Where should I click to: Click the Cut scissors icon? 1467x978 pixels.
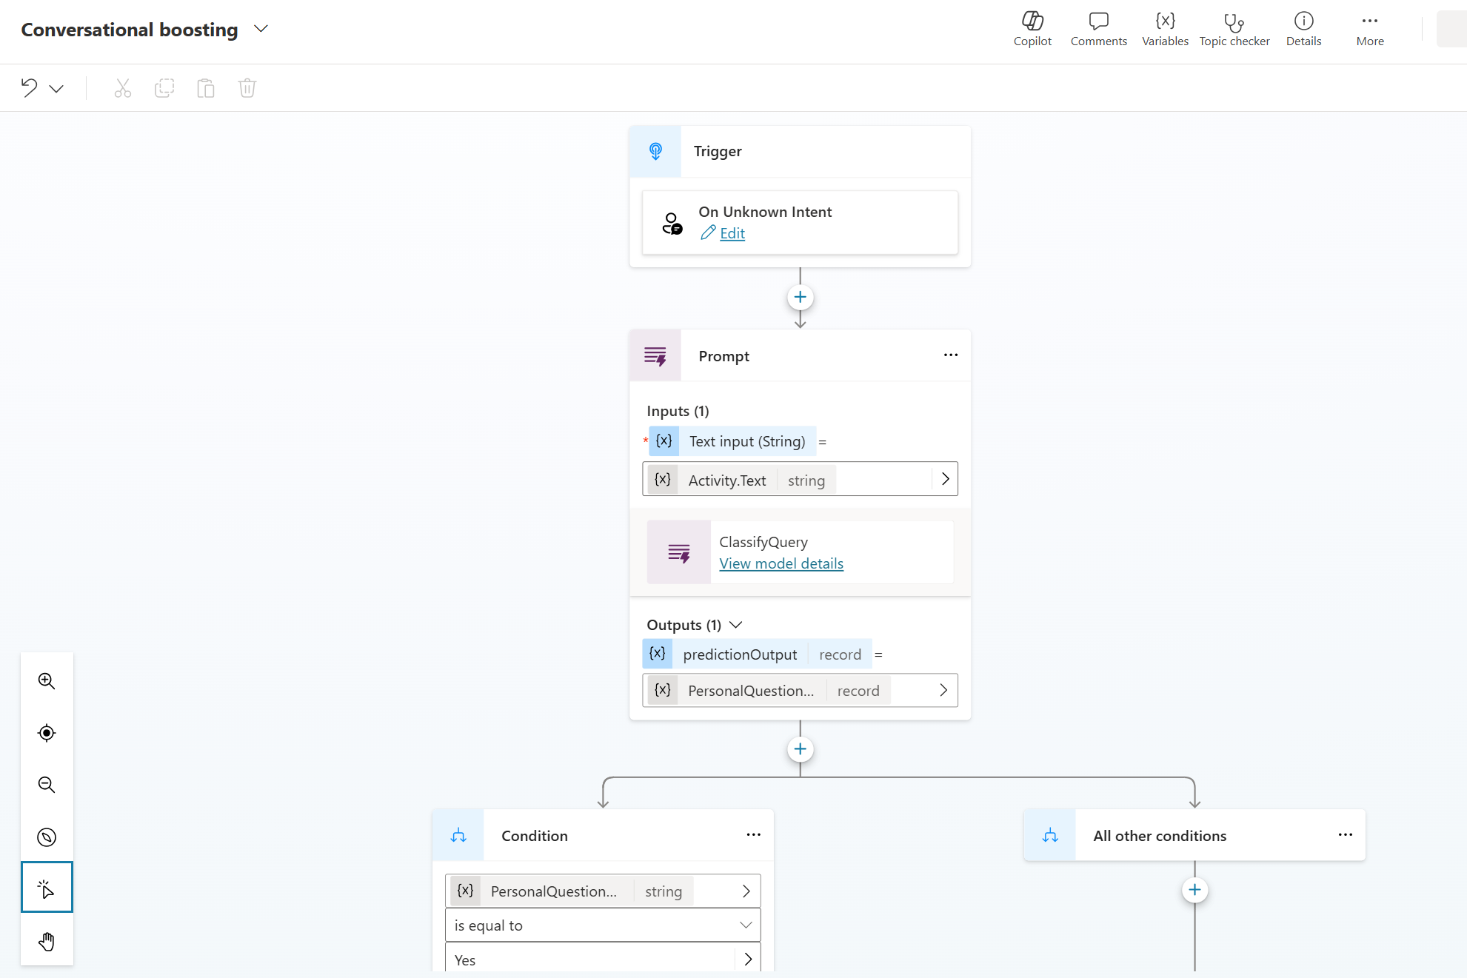123,88
